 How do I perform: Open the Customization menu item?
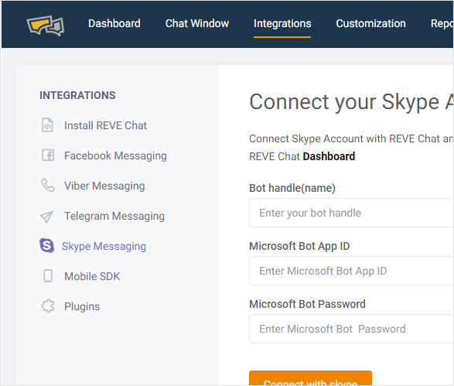[x=371, y=23]
